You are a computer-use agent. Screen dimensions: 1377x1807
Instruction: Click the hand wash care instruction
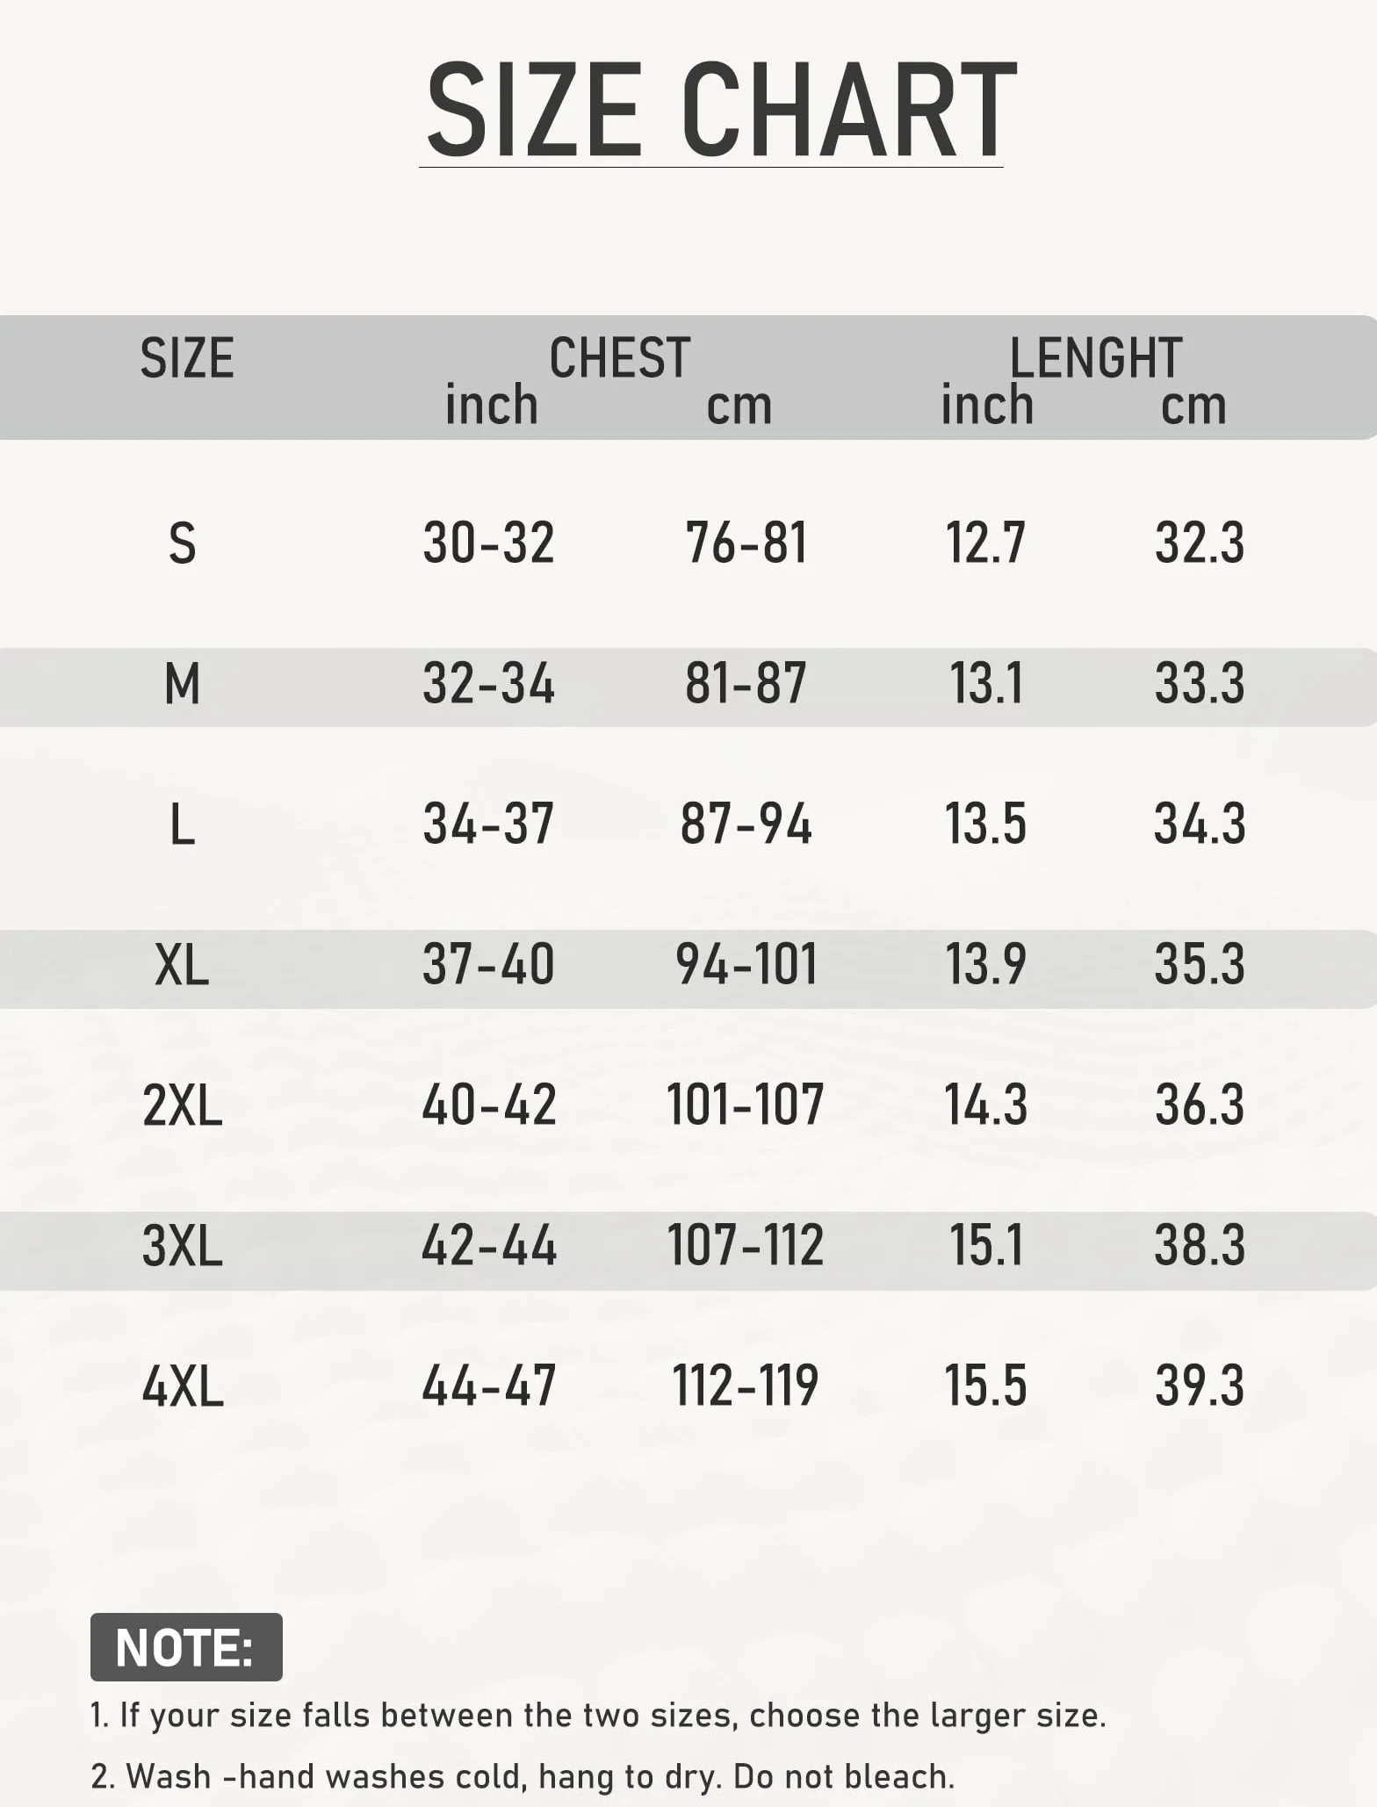(523, 1776)
